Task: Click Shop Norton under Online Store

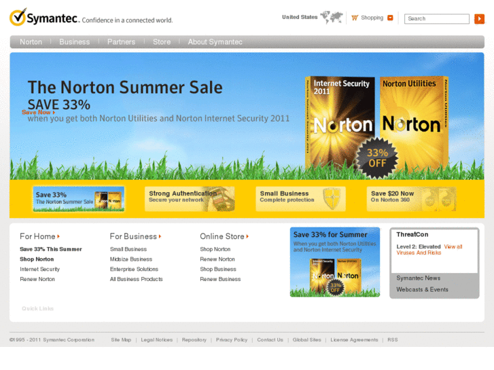Action: coord(215,249)
